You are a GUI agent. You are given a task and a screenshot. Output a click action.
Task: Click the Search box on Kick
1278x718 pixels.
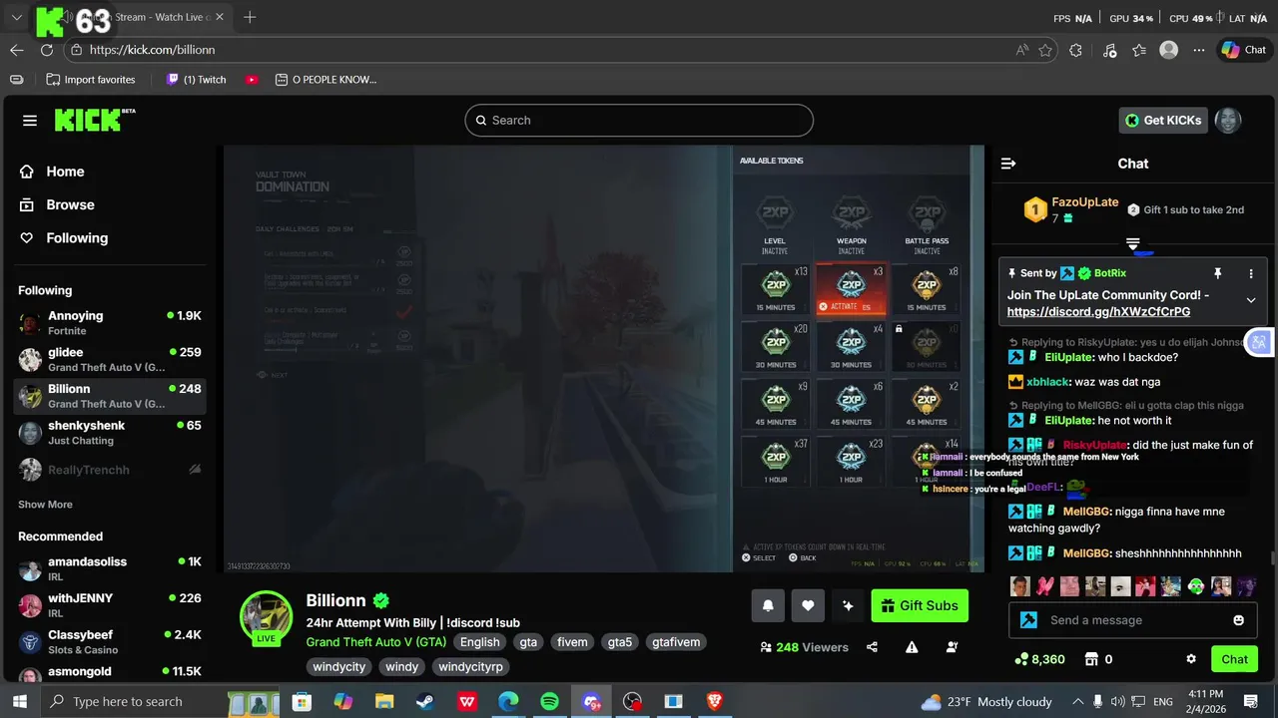[639, 121]
